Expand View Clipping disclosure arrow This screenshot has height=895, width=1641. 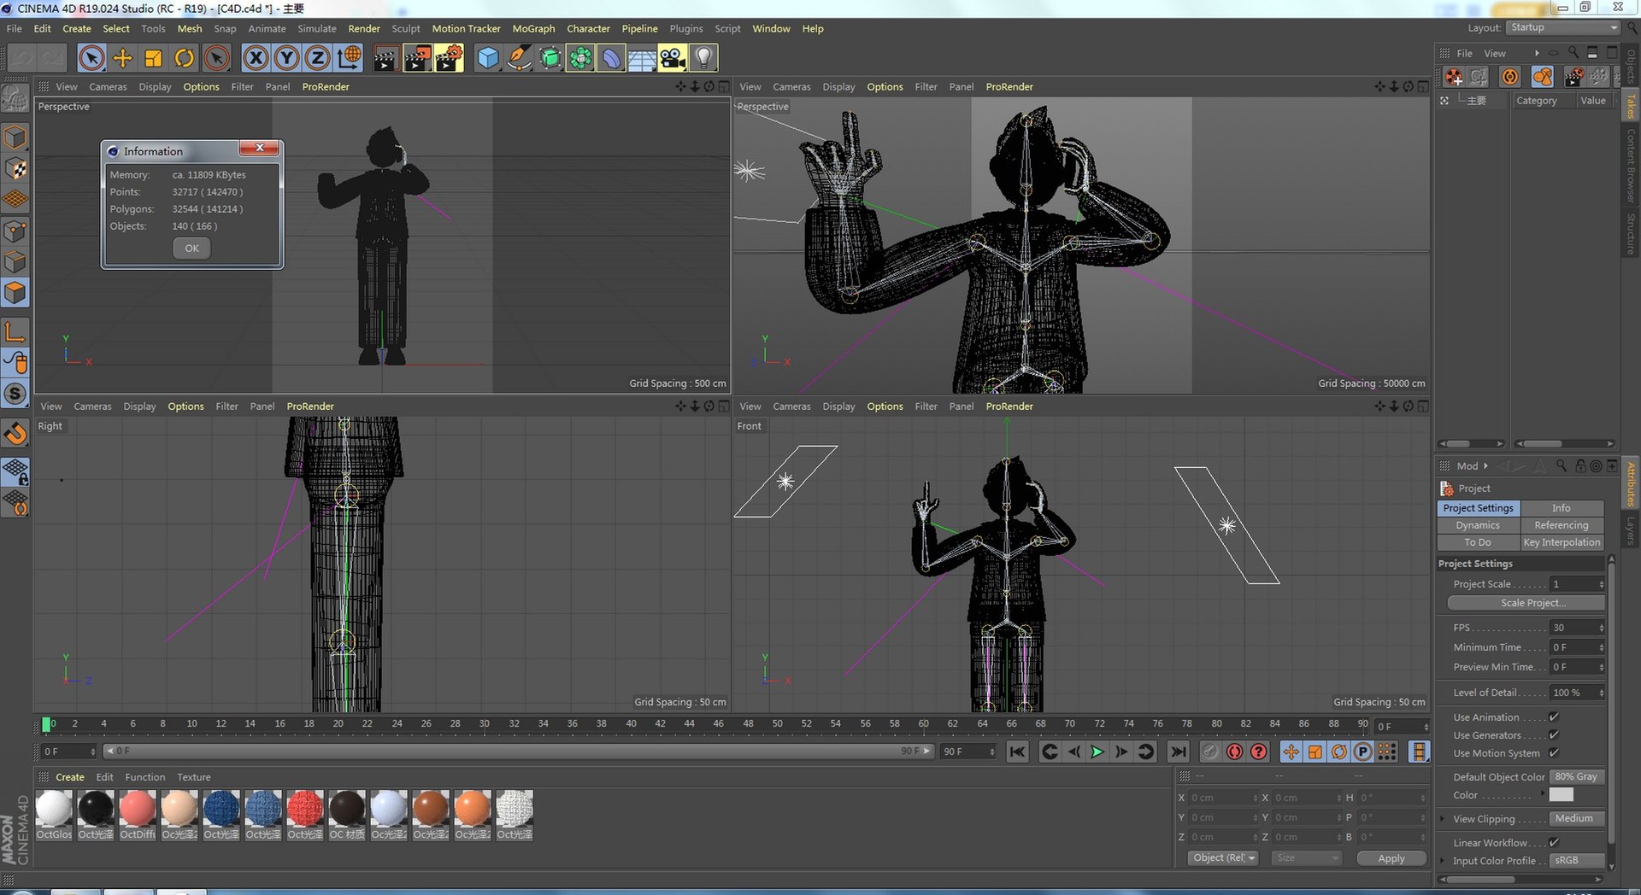pyautogui.click(x=1443, y=819)
